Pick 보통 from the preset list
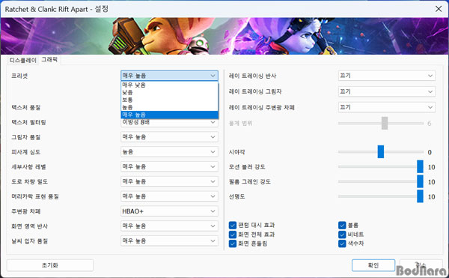449x278 pixels. [169, 100]
